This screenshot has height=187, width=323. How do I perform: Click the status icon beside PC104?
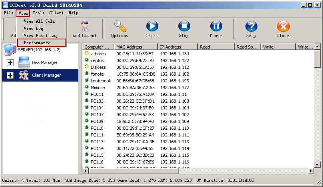click(x=87, y=107)
